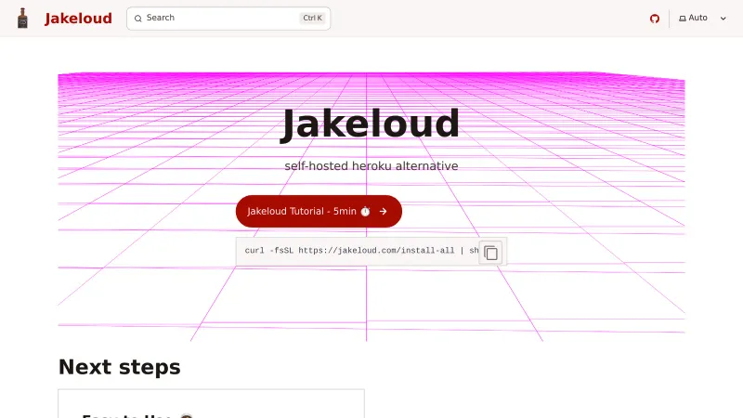This screenshot has width=743, height=418.
Task: Copy the install command to clipboard
Action: coord(491,253)
